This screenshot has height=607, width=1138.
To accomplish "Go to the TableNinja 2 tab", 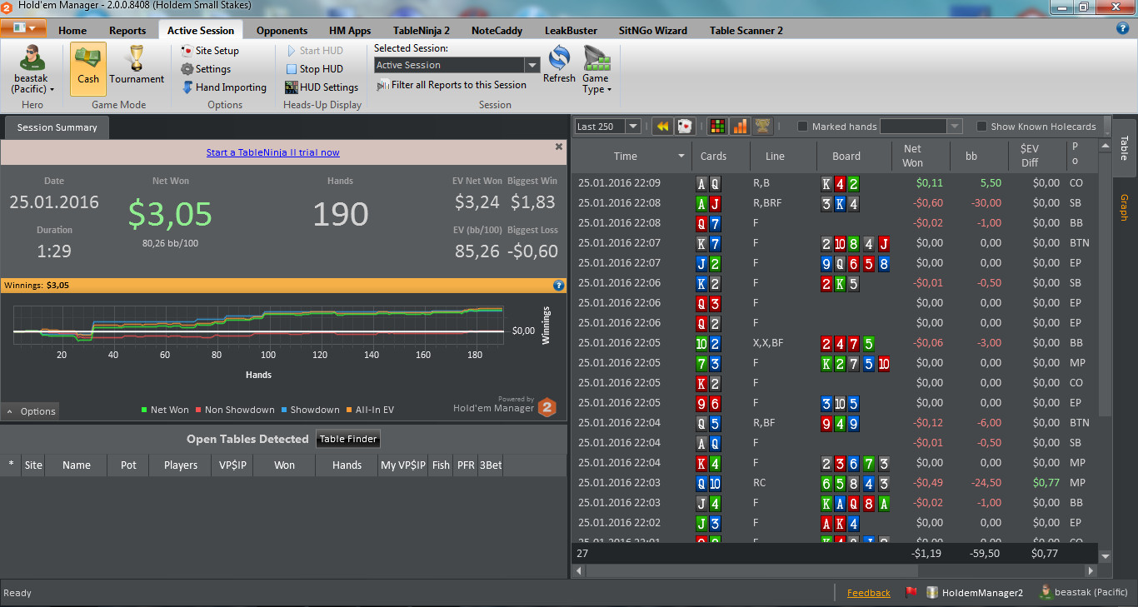I will [422, 30].
